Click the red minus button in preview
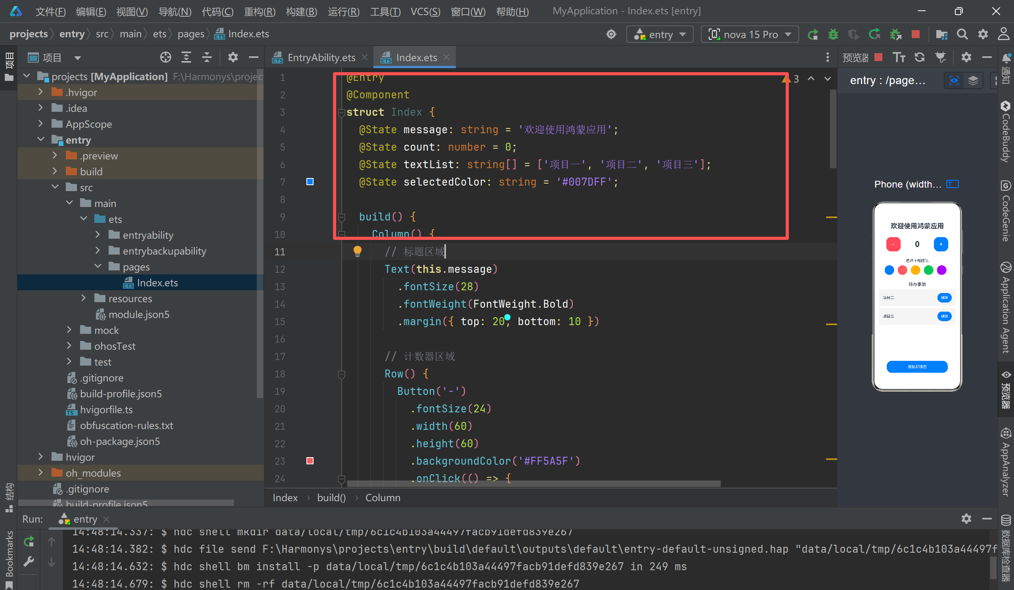 click(893, 244)
